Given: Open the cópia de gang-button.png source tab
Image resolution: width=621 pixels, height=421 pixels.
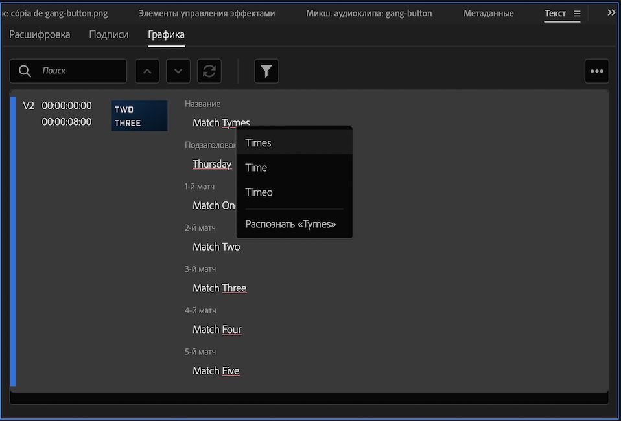Looking at the screenshot, I should (x=54, y=14).
